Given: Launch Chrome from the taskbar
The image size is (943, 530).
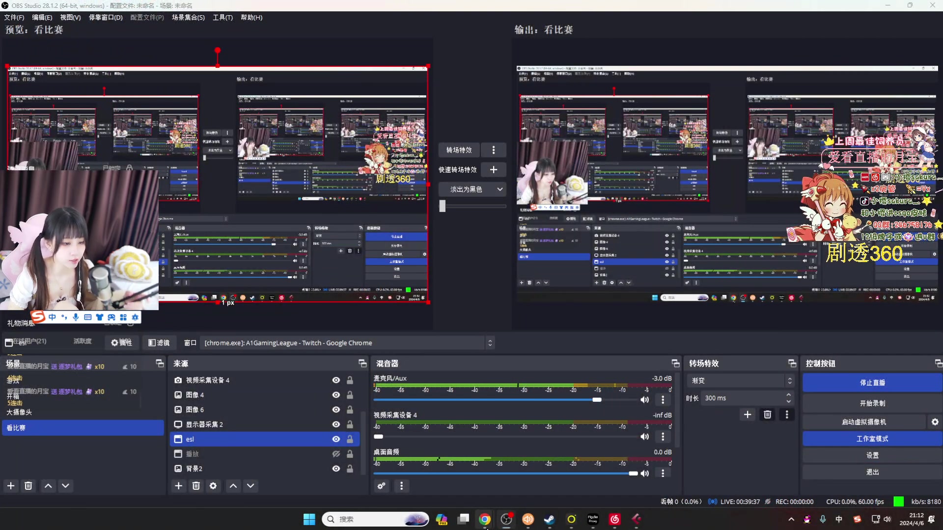Looking at the screenshot, I should pyautogui.click(x=484, y=519).
